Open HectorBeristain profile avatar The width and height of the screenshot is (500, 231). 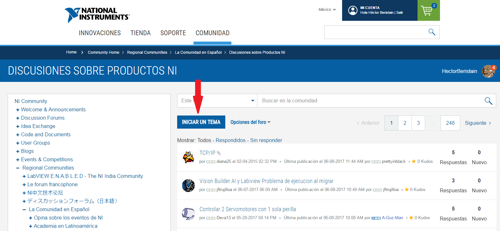[488, 71]
